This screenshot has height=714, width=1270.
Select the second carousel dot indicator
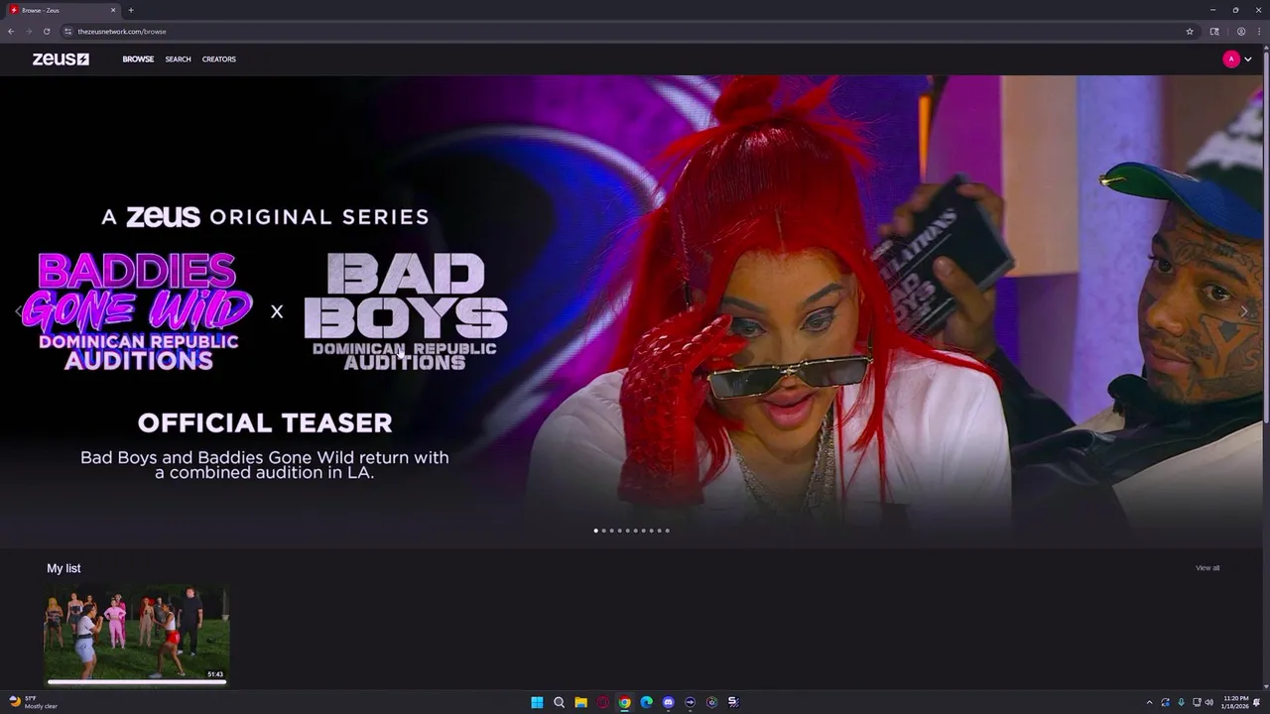[603, 531]
